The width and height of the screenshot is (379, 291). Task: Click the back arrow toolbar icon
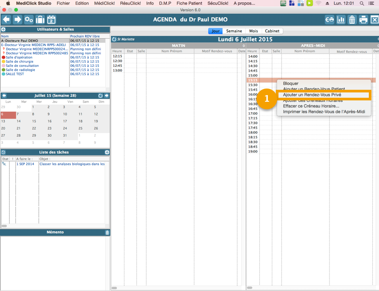6,19
